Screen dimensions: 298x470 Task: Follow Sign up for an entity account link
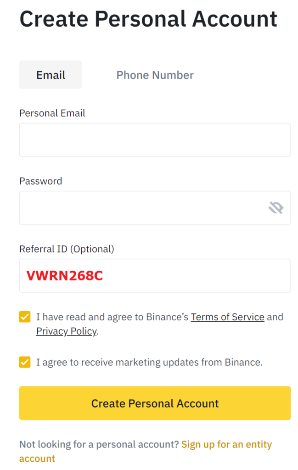(146, 452)
